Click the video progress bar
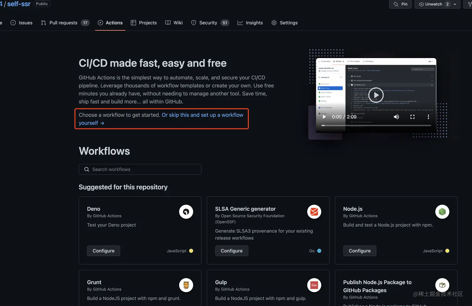The height and width of the screenshot is (306, 472). pyautogui.click(x=376, y=126)
